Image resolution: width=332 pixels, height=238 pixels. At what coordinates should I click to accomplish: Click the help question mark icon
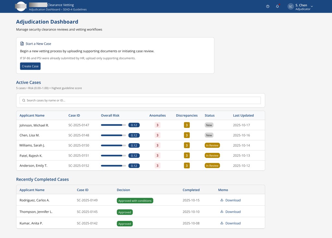(267, 6)
